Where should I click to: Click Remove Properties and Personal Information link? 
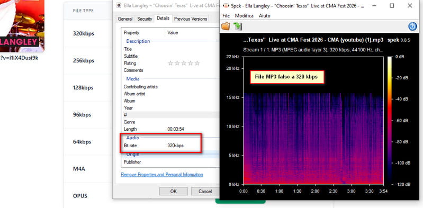[162, 175]
